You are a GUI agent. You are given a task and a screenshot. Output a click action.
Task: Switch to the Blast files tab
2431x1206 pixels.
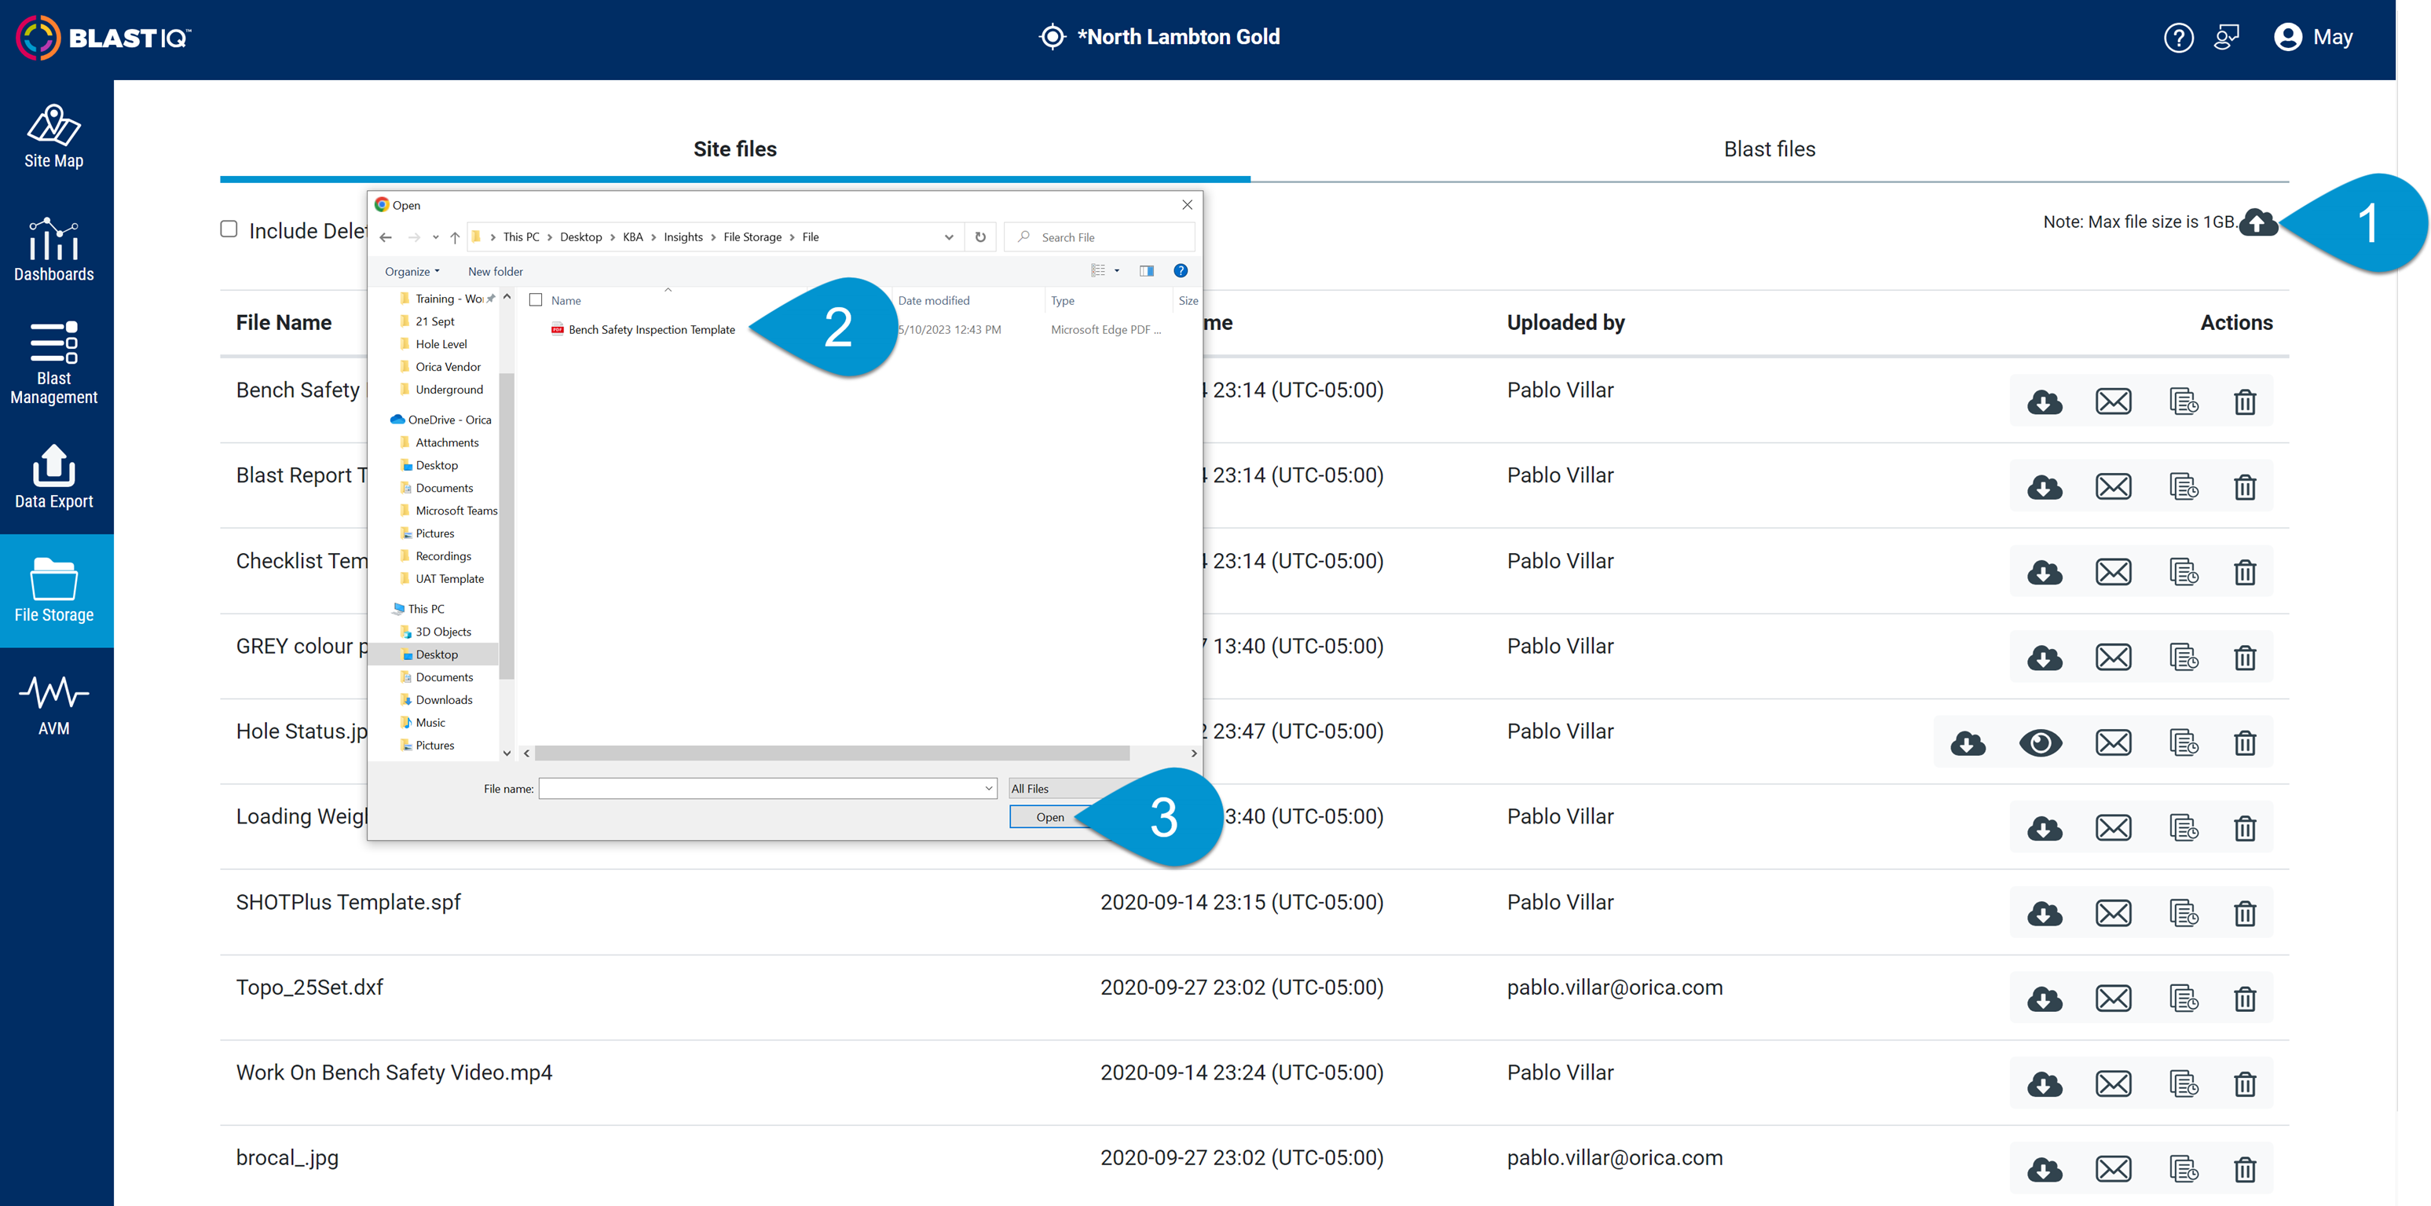pos(1770,149)
